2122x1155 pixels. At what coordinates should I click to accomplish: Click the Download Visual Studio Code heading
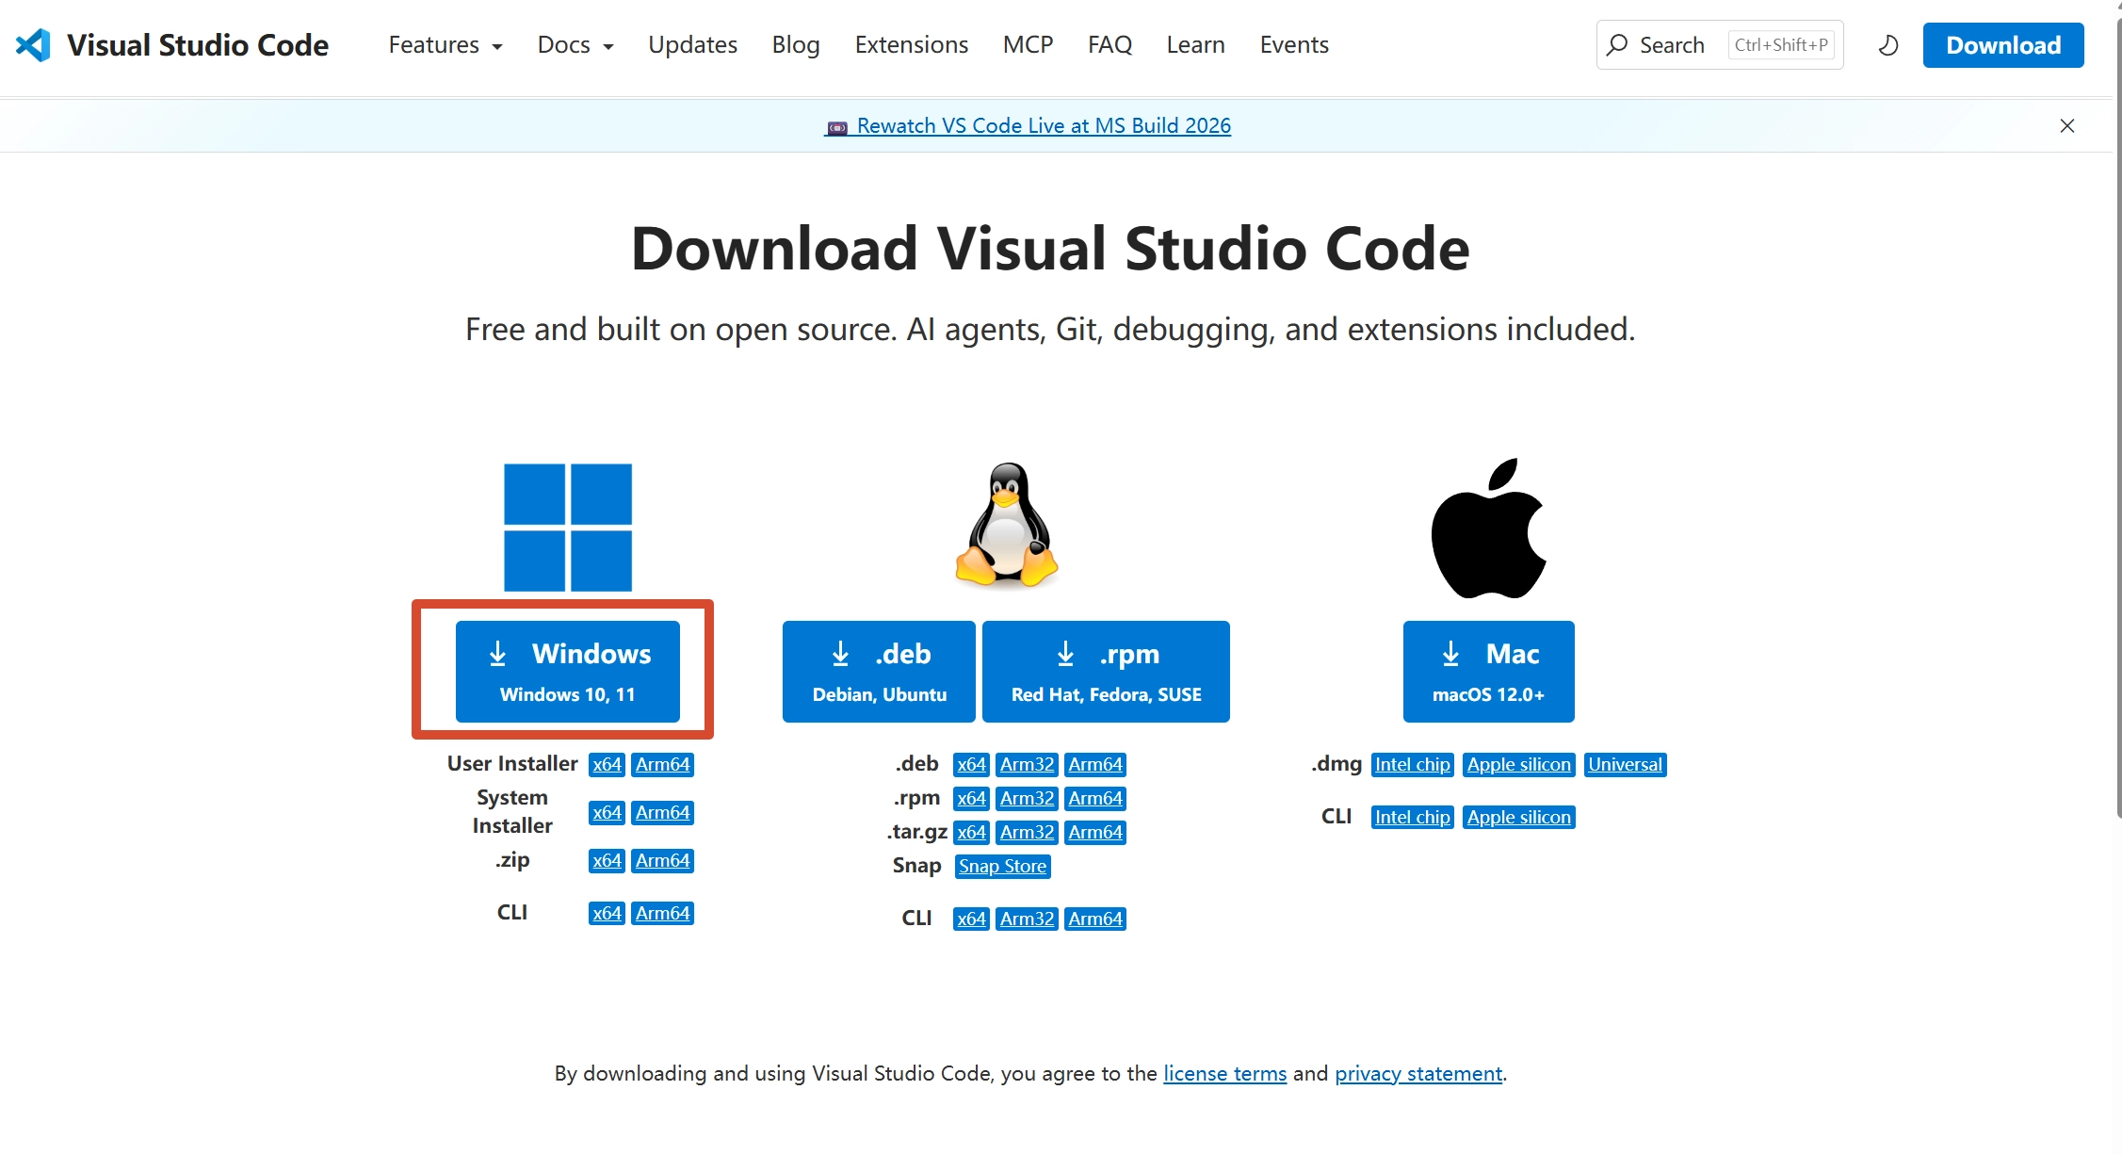point(1050,249)
